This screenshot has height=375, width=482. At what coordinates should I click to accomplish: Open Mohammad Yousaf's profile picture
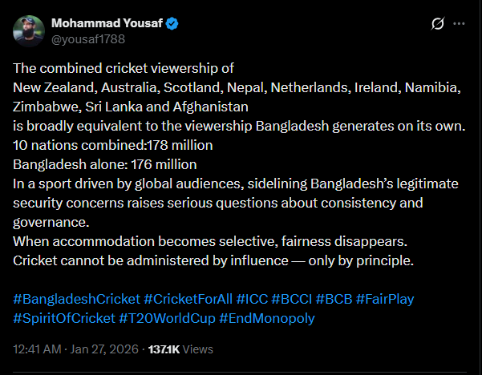(x=30, y=30)
